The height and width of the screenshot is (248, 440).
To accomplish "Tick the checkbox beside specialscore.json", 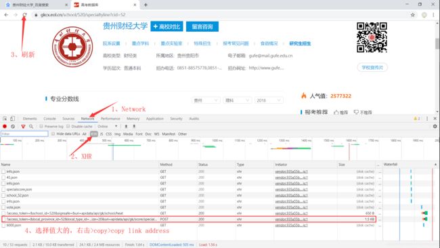I will pos(3,190).
